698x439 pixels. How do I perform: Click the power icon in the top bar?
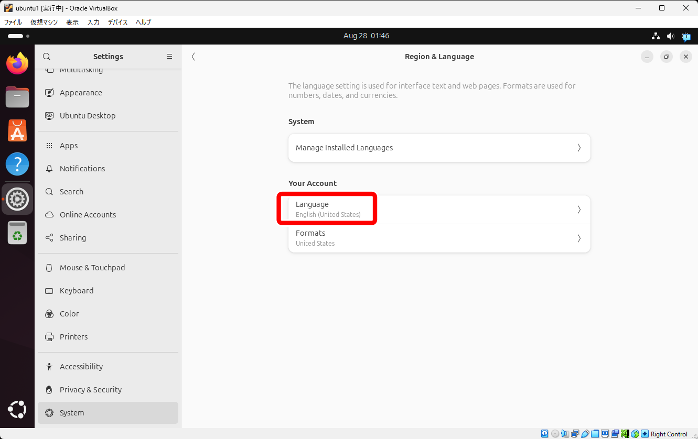[x=686, y=36]
